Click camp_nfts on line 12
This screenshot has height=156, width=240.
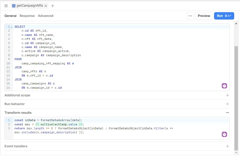29,71
